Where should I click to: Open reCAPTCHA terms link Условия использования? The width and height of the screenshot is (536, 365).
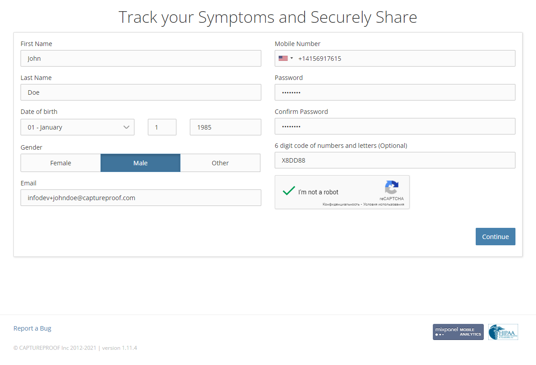click(384, 204)
